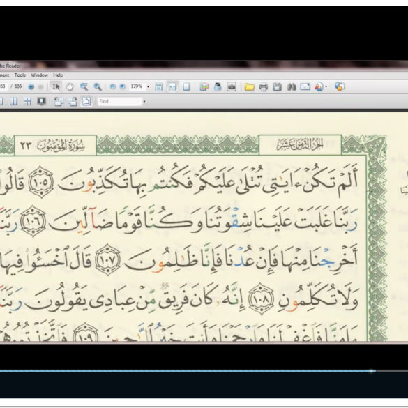Image resolution: width=408 pixels, height=408 pixels.
Task: Click verse marker 108
Action: pos(261,299)
